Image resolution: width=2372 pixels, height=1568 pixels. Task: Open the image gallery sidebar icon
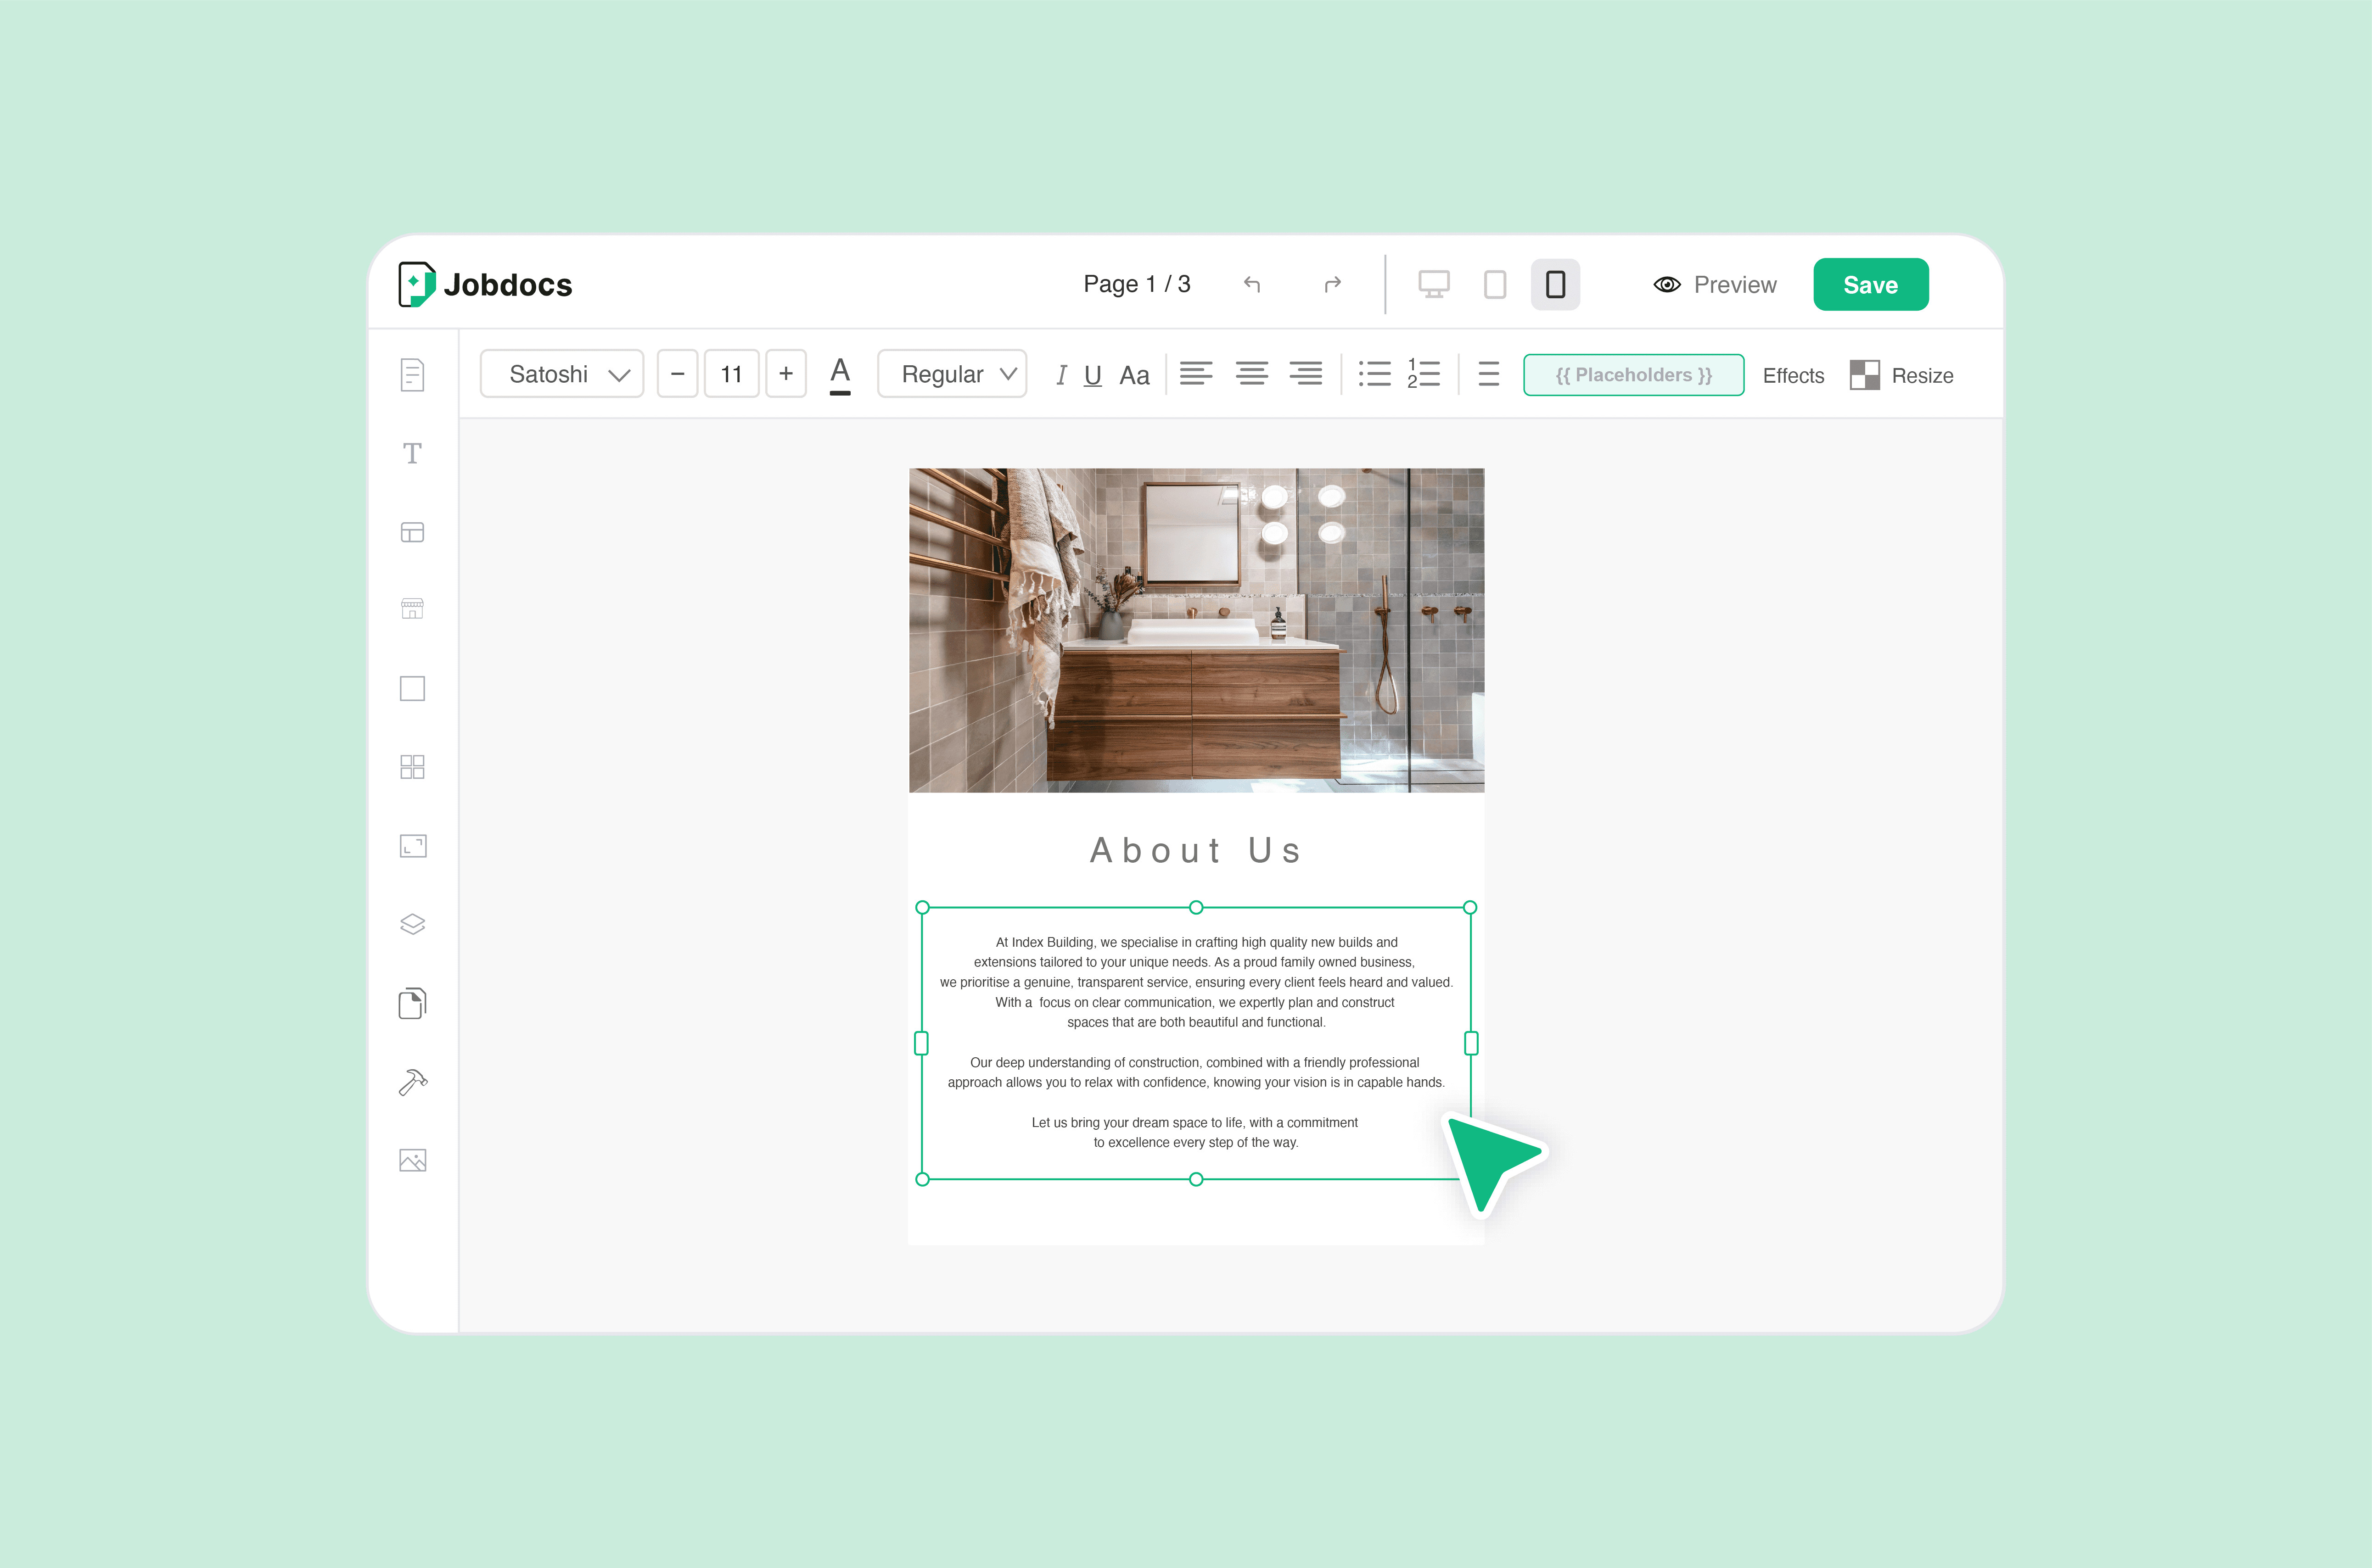pos(412,1160)
